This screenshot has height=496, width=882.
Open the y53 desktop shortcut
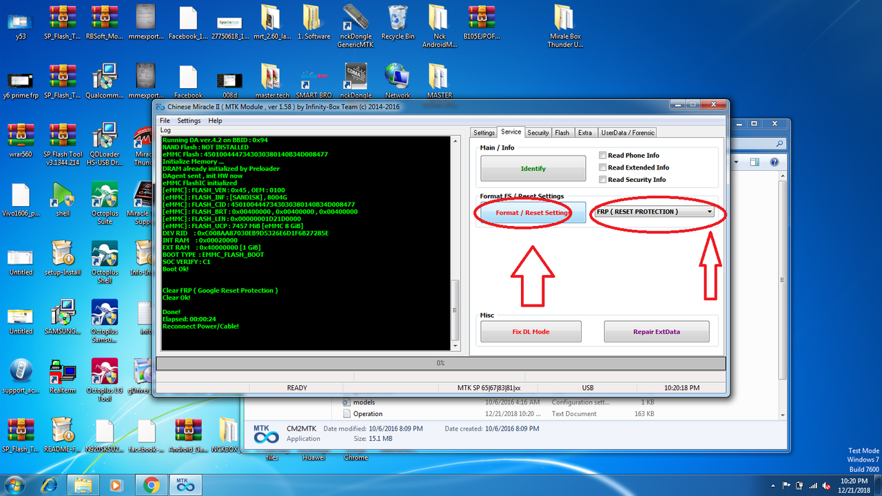21,23
